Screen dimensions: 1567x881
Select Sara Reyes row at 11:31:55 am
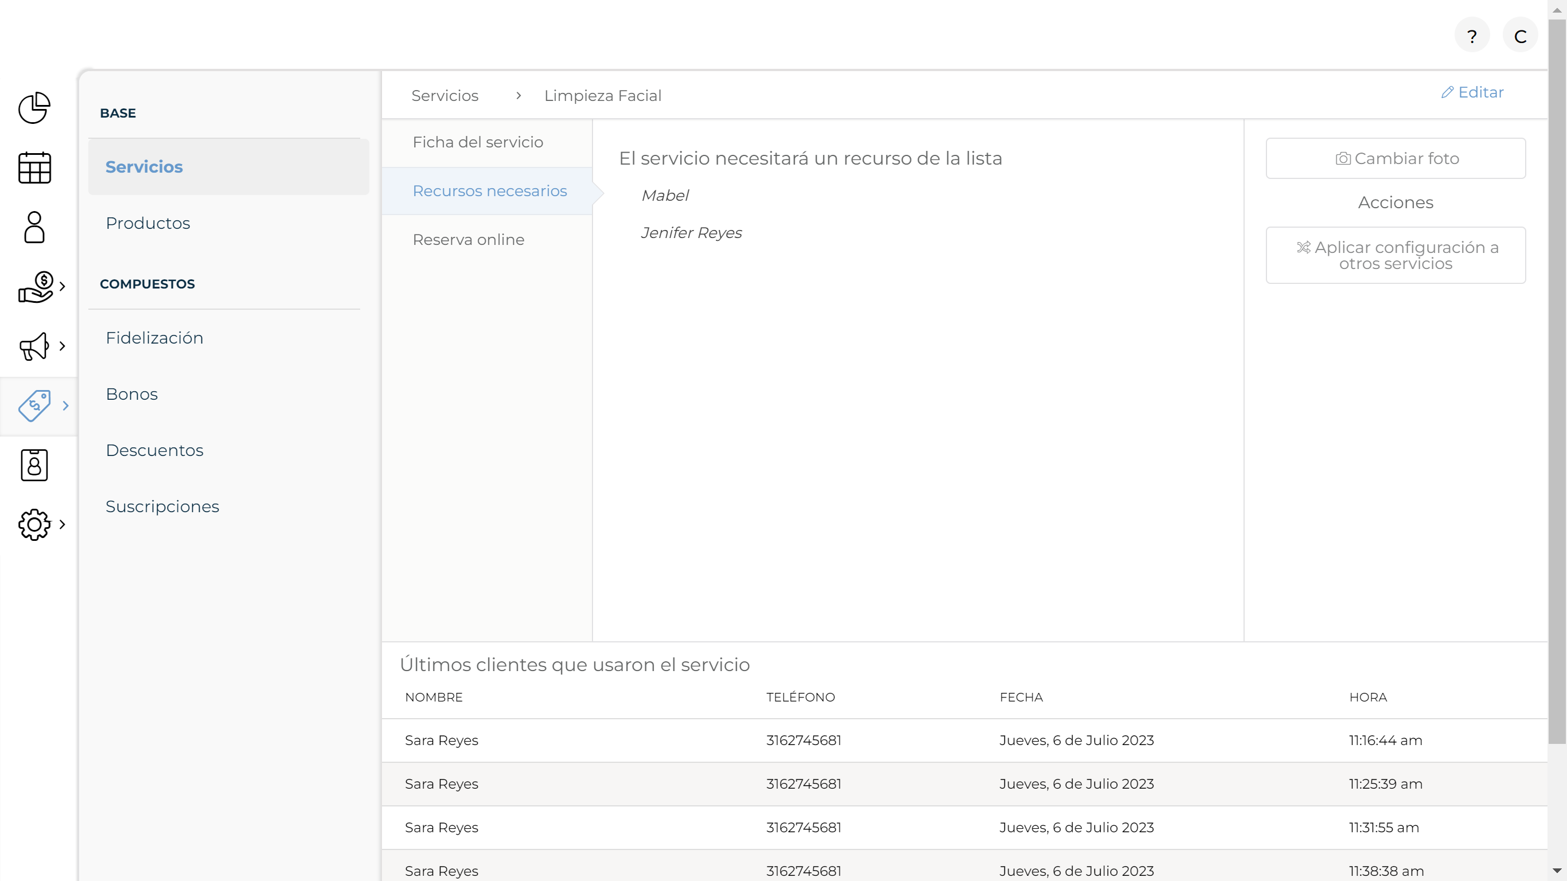click(x=964, y=828)
